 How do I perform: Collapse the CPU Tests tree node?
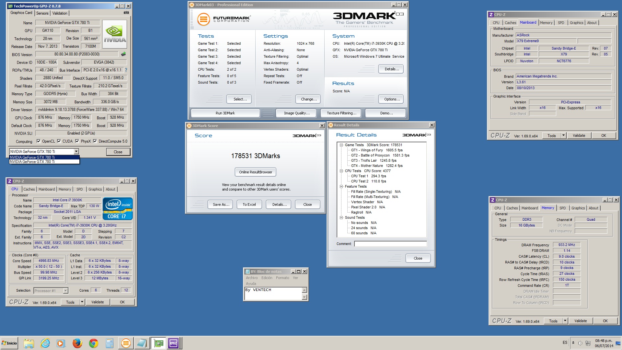pyautogui.click(x=341, y=171)
